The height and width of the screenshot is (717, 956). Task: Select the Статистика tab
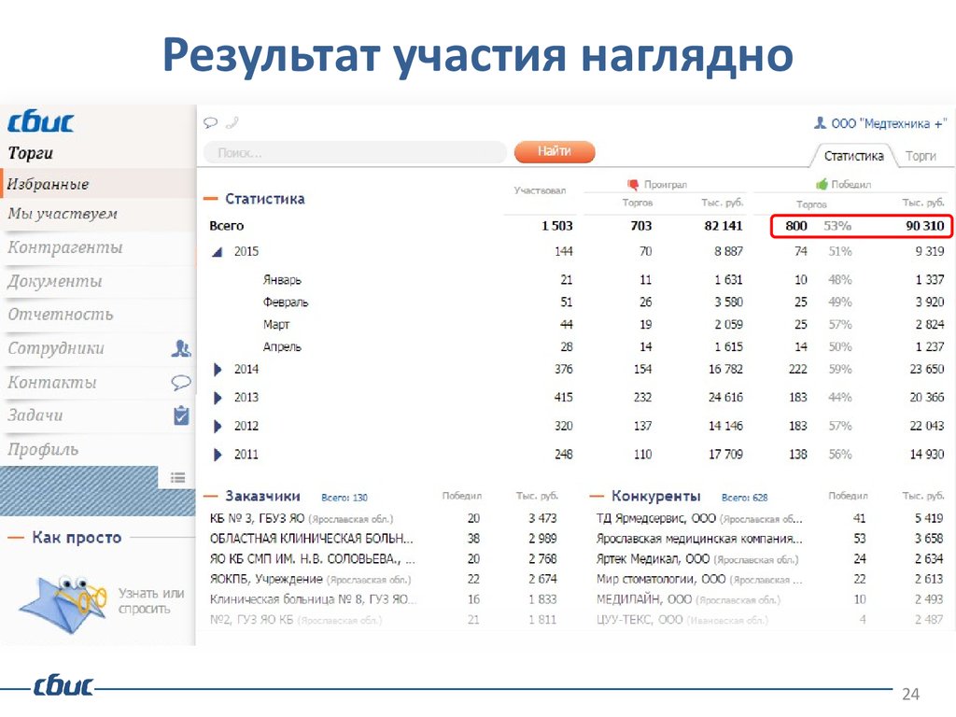tap(853, 156)
